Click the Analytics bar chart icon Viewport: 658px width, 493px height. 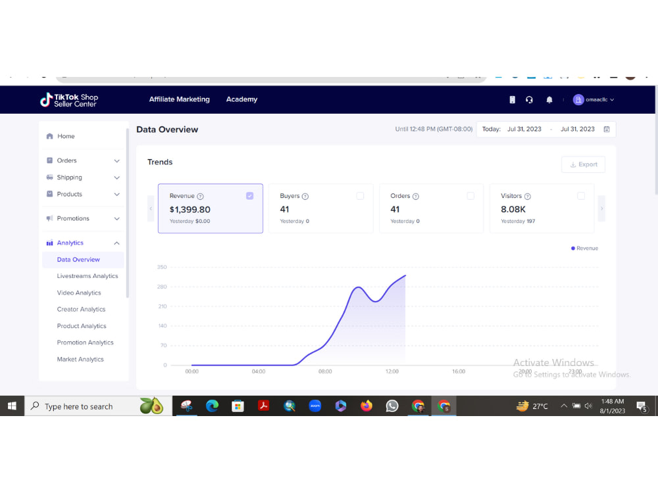tap(49, 243)
